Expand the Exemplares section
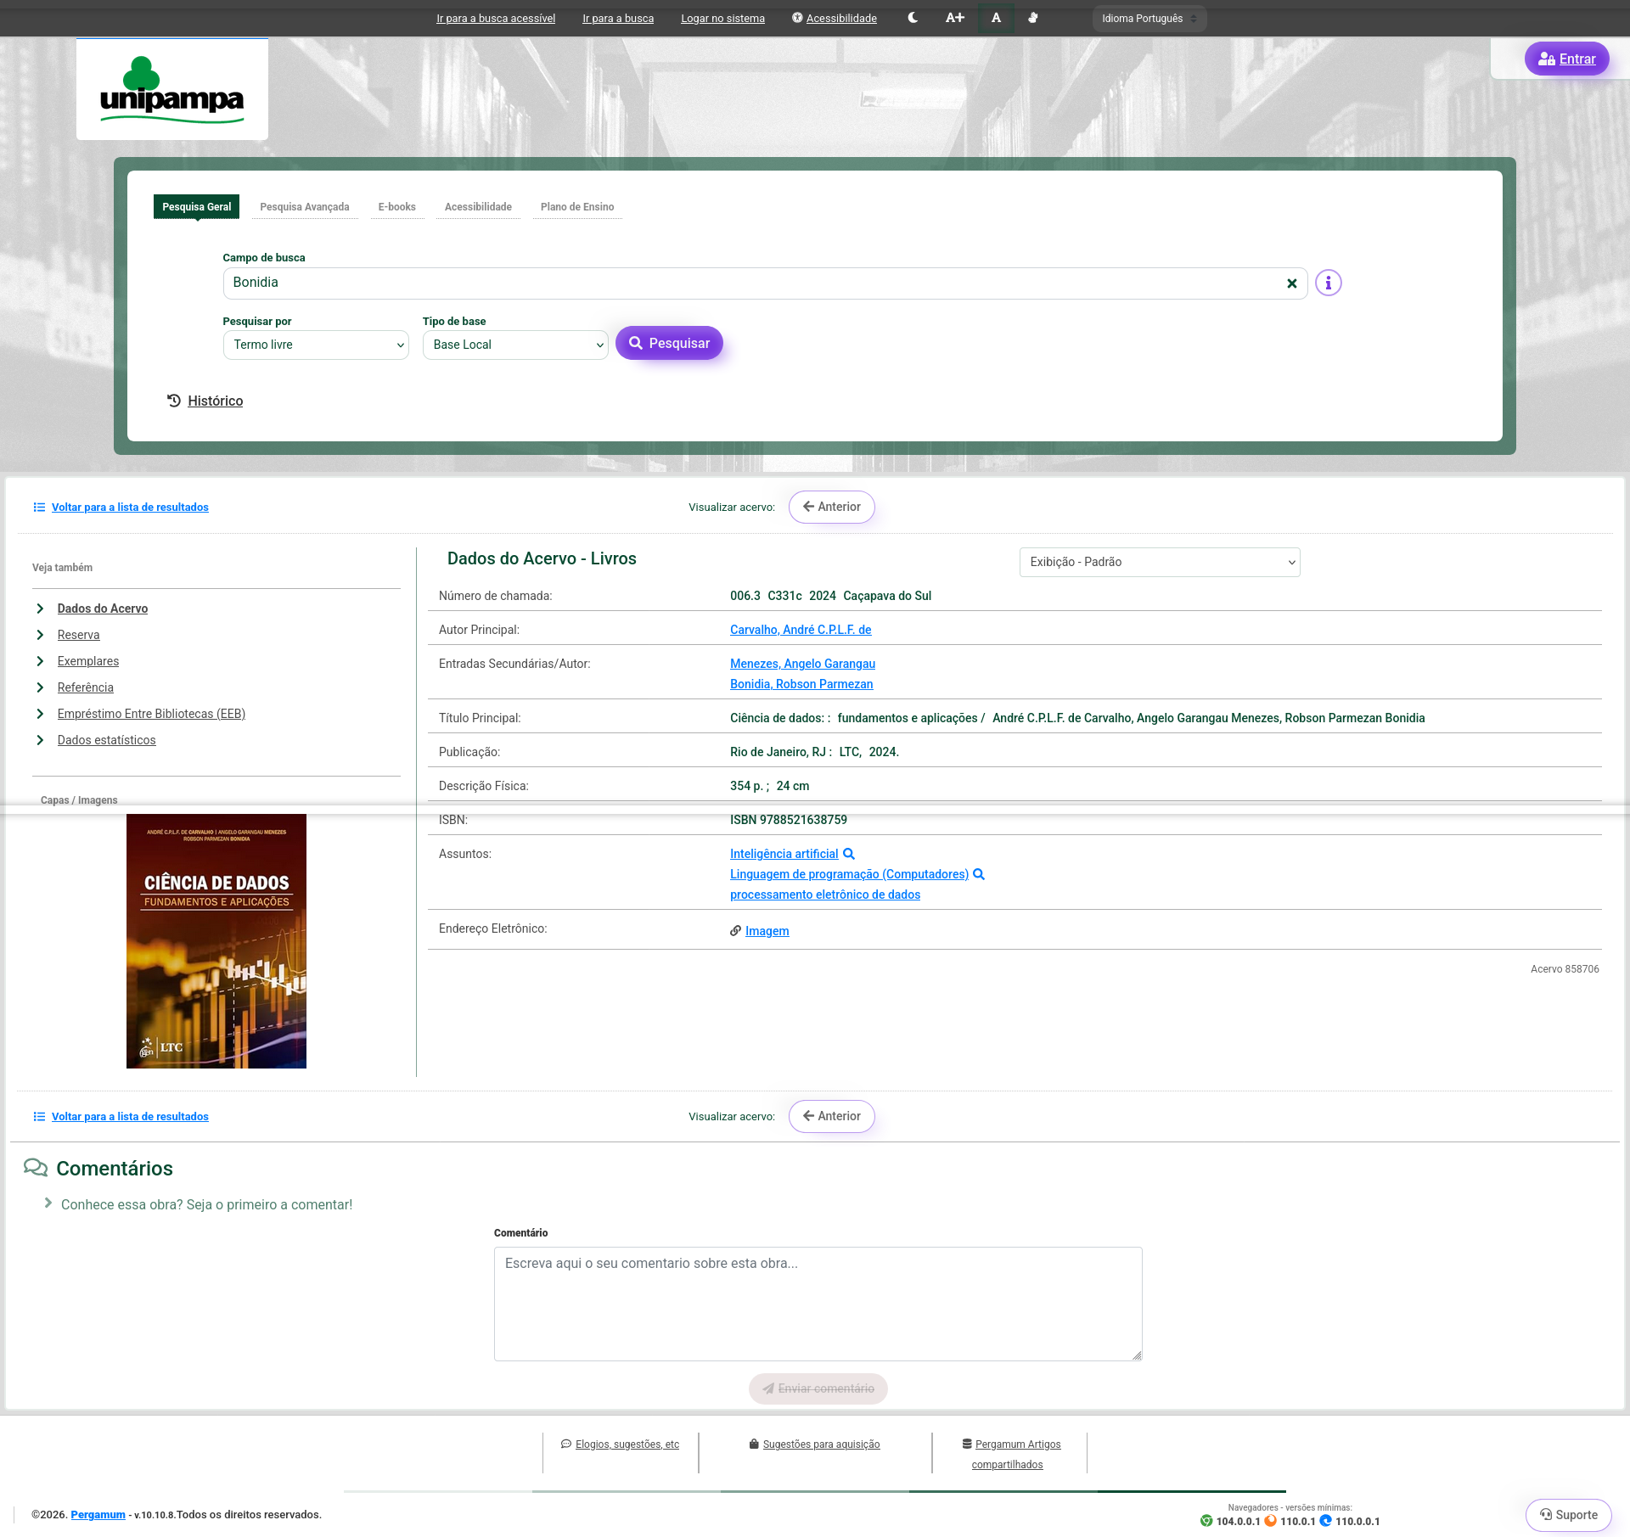 87,661
